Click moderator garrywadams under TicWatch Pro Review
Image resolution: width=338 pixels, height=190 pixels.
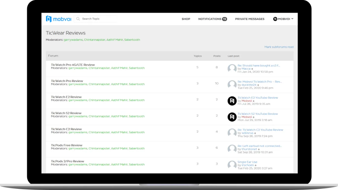[78, 84]
